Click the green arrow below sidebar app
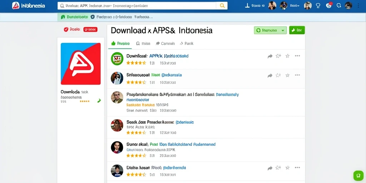 coord(99,101)
